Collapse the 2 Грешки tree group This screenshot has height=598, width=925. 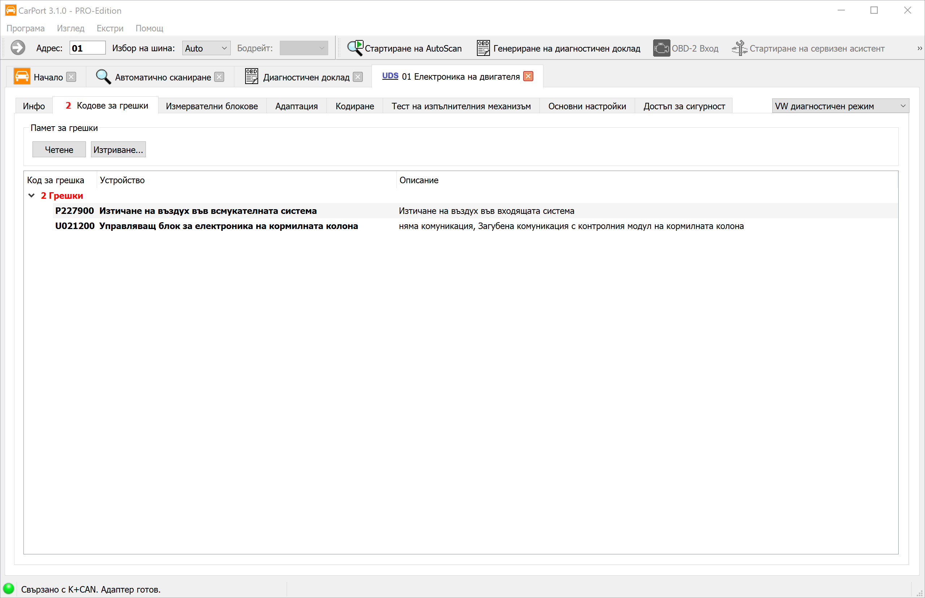click(x=31, y=195)
